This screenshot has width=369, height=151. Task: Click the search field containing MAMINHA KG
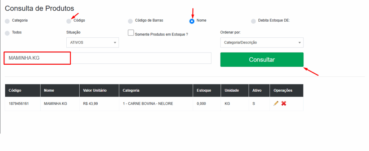[107, 58]
